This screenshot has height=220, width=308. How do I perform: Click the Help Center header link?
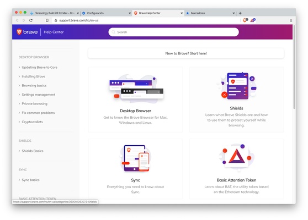coord(54,32)
